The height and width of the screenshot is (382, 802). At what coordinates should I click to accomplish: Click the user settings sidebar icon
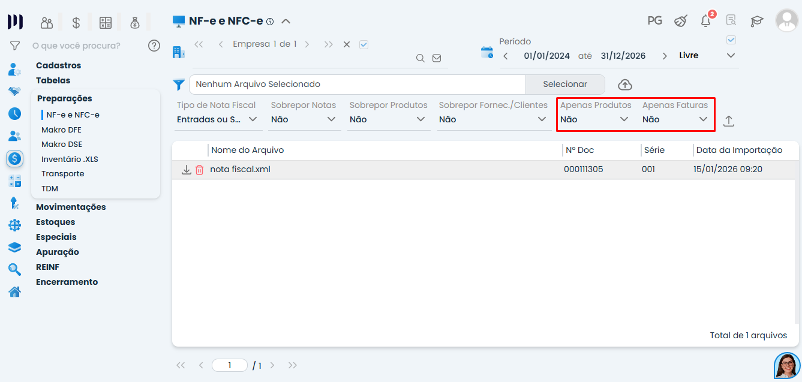15,69
